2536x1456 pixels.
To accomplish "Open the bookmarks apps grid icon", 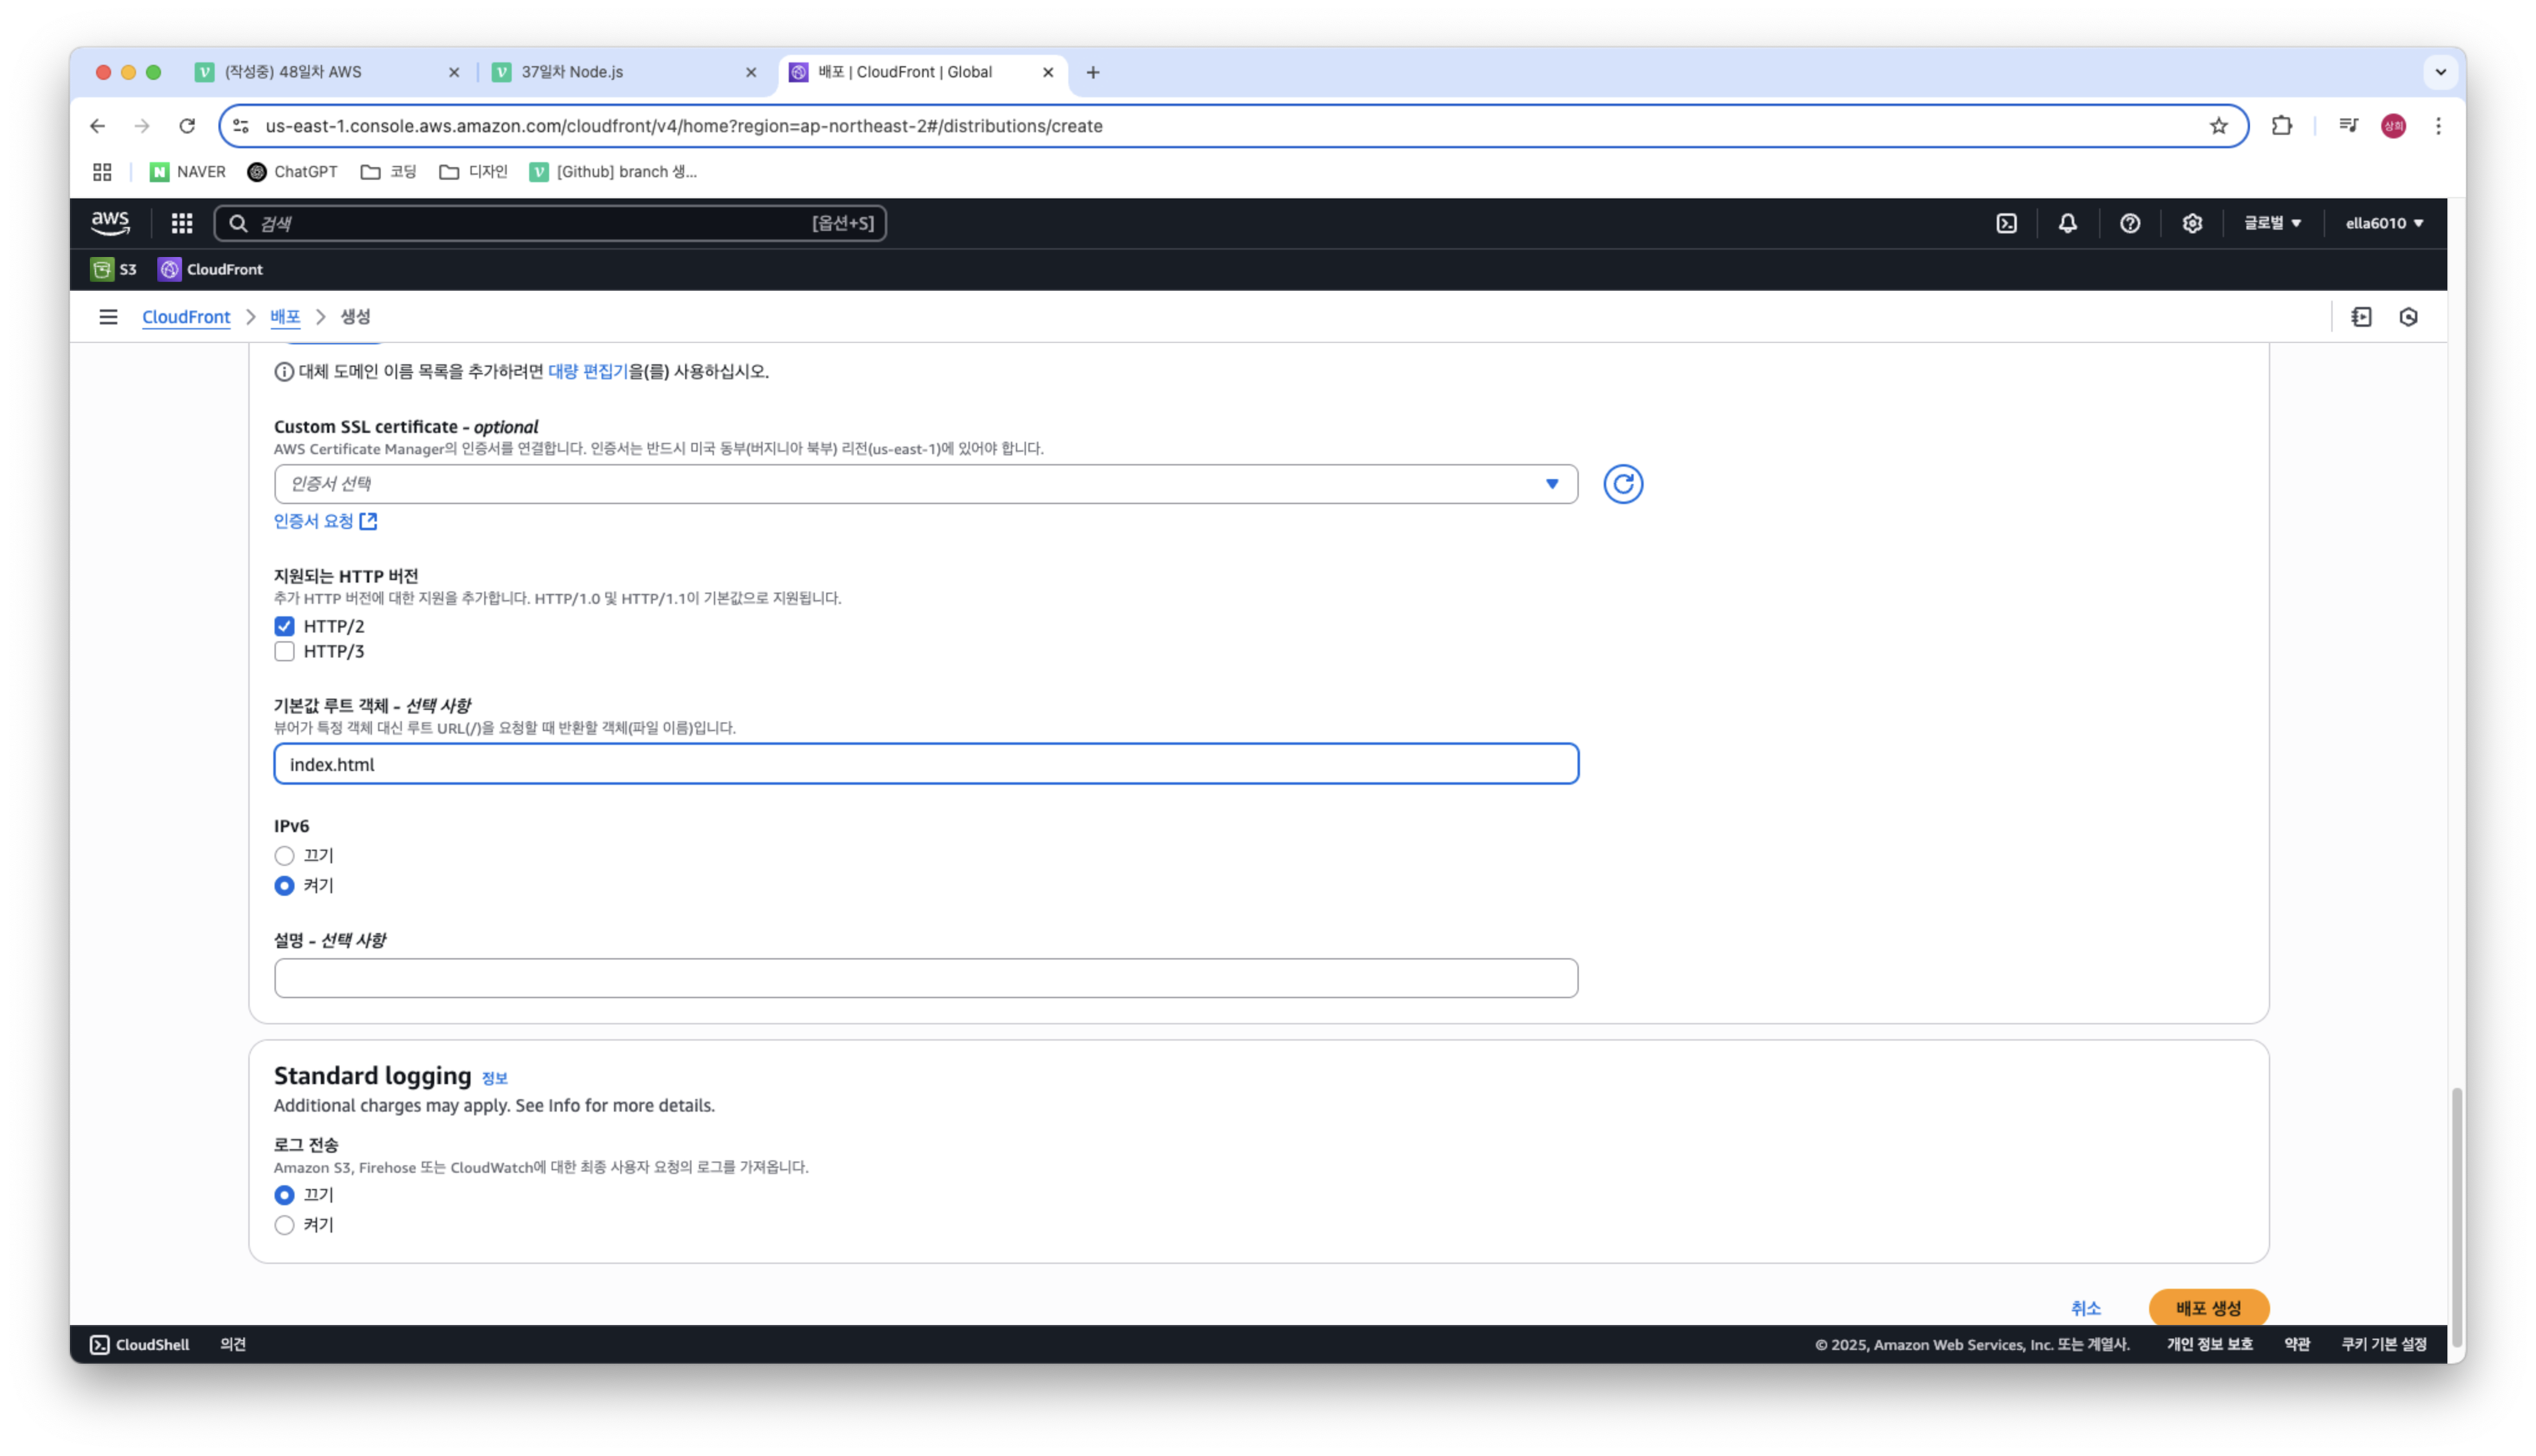I will [x=102, y=172].
